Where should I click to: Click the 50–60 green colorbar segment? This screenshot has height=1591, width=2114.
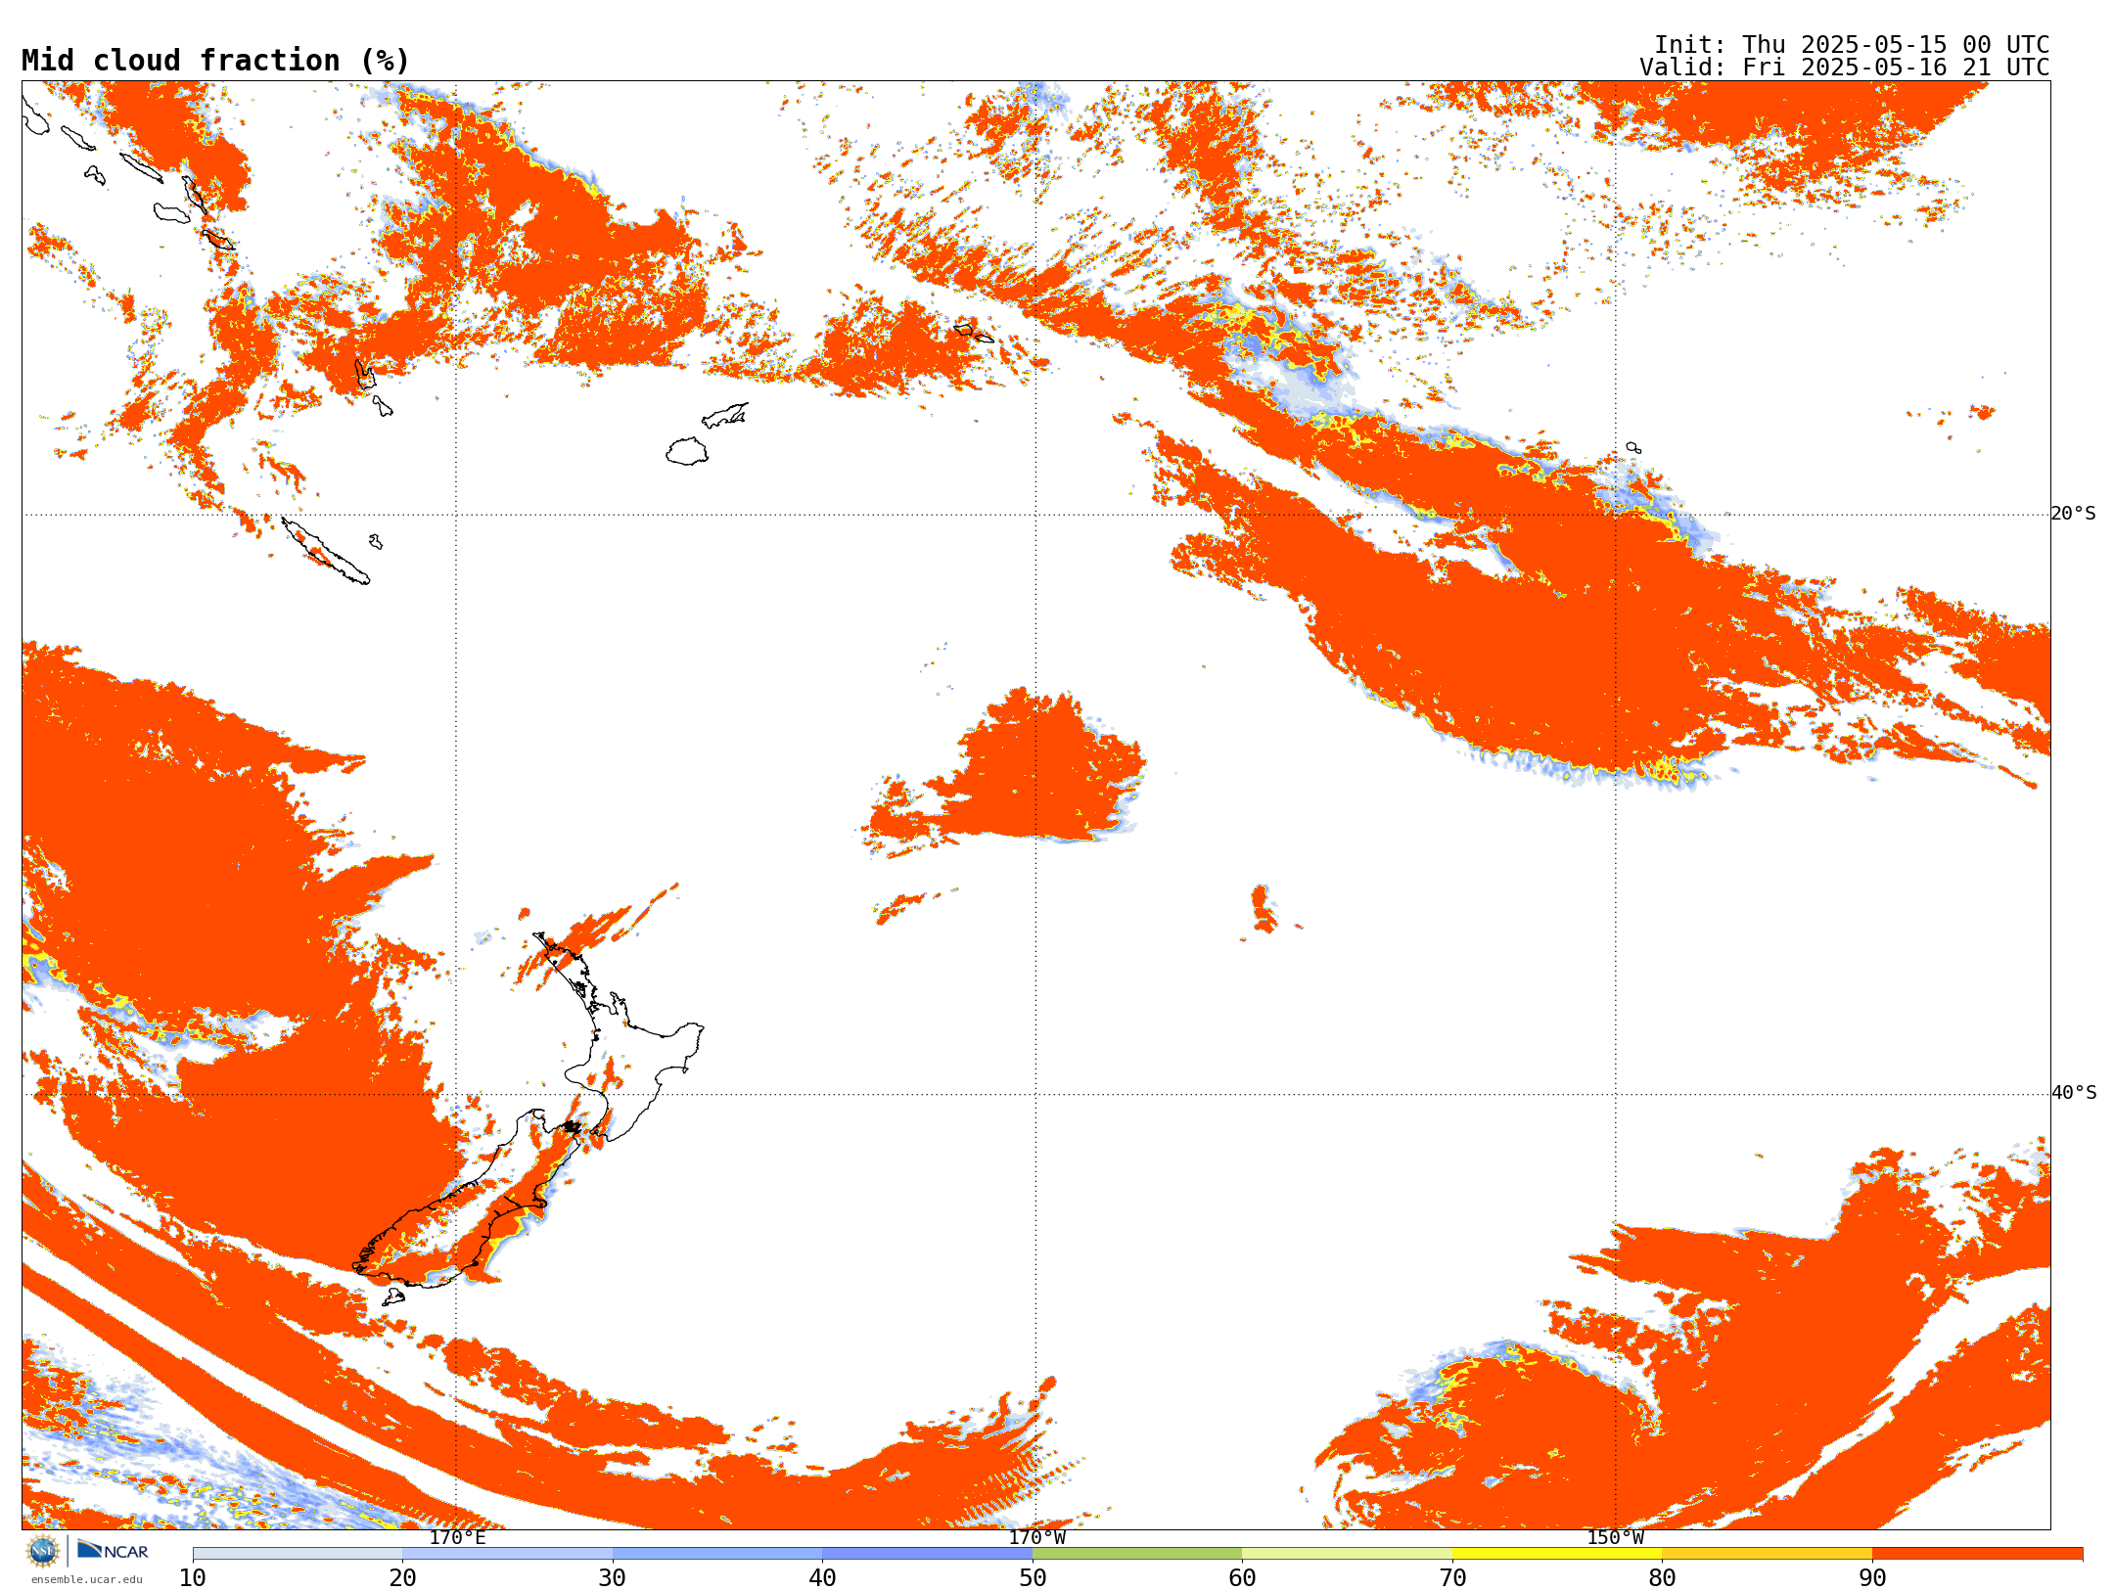(x=1137, y=1554)
